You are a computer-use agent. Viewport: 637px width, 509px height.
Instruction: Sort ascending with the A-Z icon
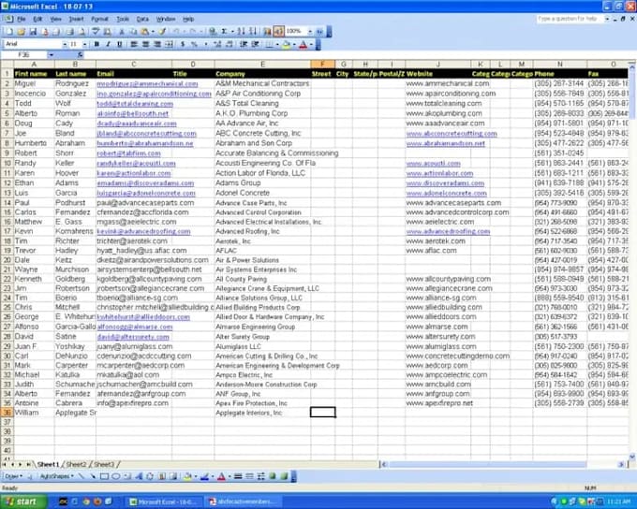[x=242, y=31]
